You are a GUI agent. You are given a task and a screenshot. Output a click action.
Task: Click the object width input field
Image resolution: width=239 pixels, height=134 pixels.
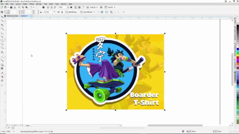(26, 11)
